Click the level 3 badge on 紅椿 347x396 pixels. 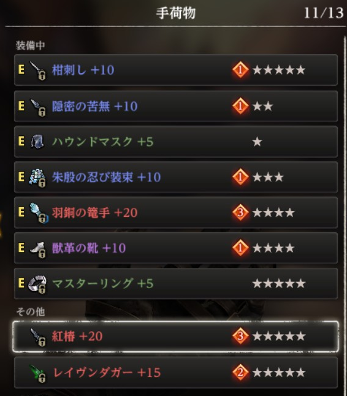tap(240, 336)
